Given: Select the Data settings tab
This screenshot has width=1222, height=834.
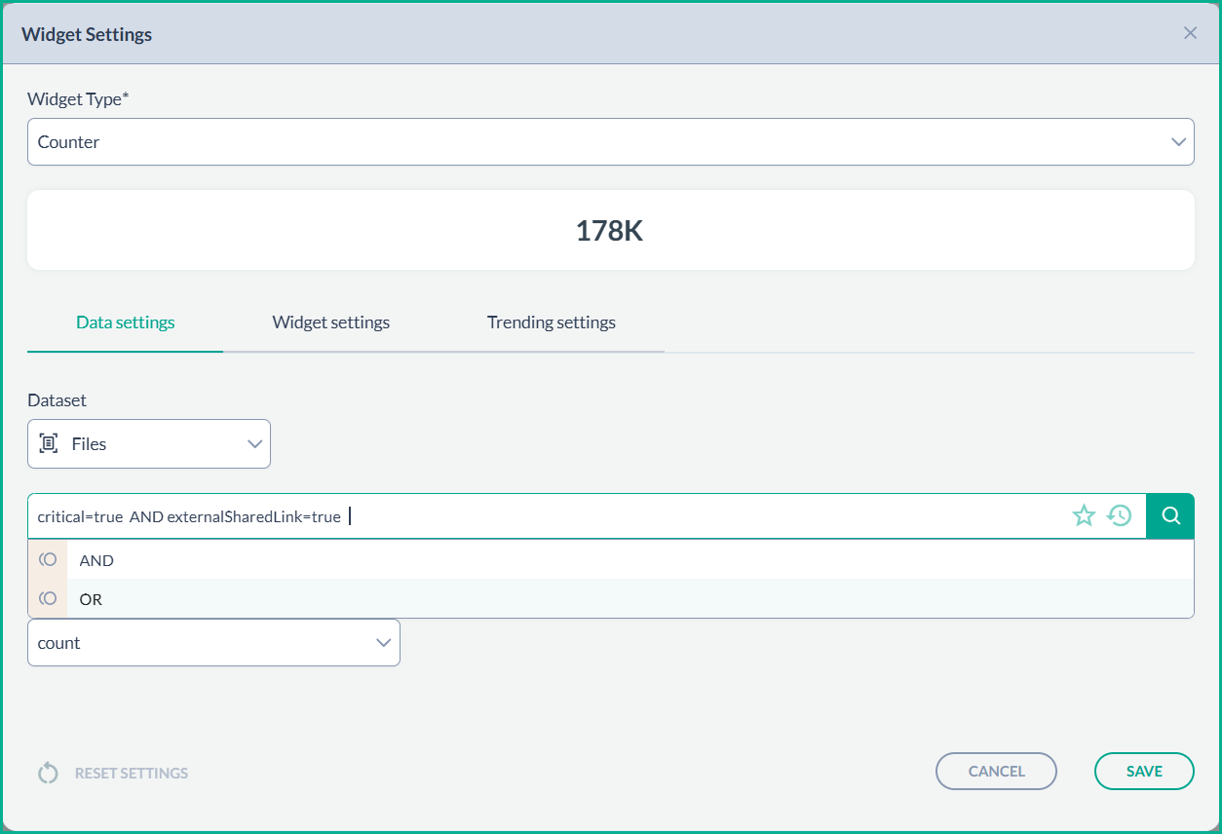Looking at the screenshot, I should coord(126,322).
